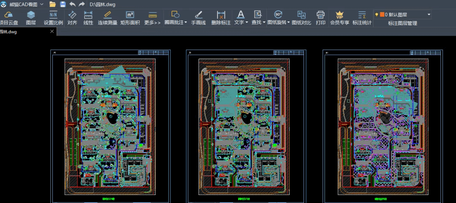This screenshot has width=456, height=203.
Task: Close the 园林.dwg tab
Action: point(52,32)
